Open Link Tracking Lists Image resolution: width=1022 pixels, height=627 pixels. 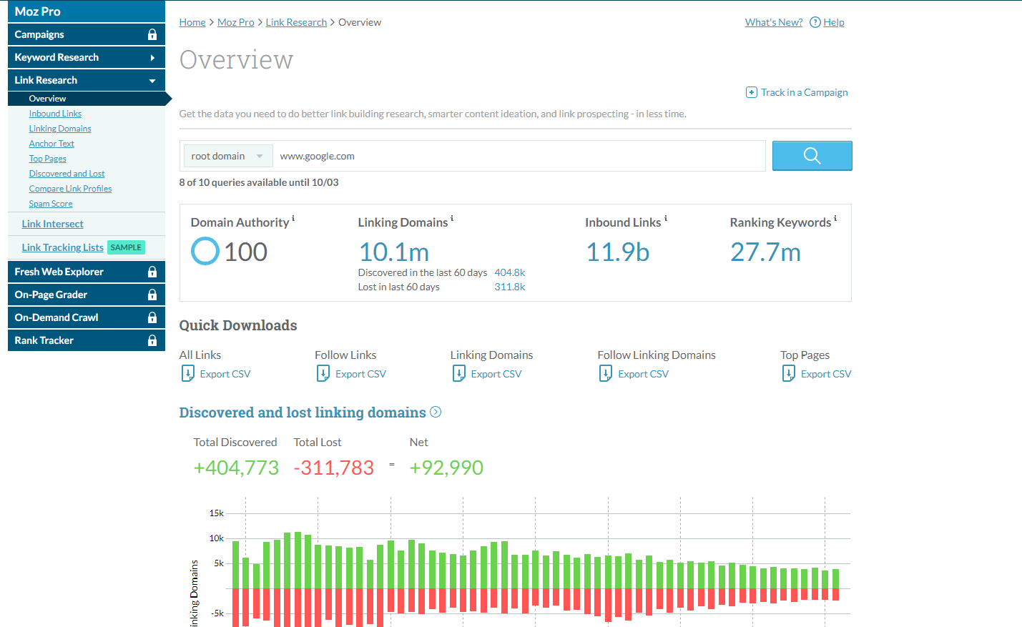(x=62, y=247)
